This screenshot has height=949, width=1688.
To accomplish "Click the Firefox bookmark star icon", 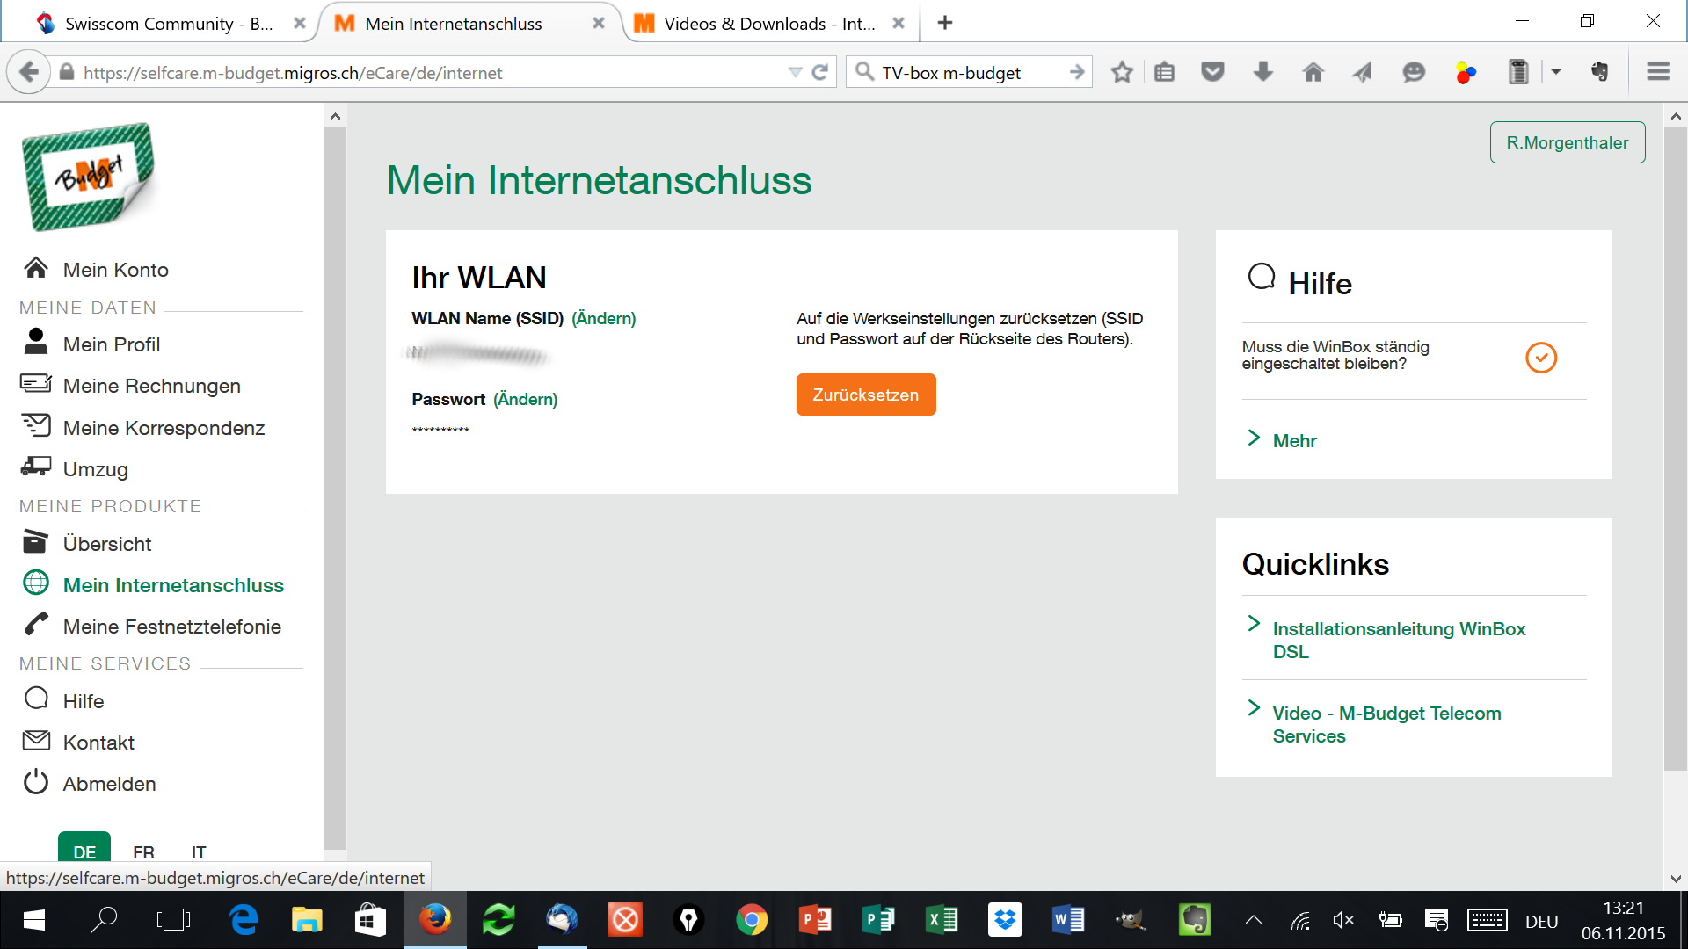I will click(1122, 72).
